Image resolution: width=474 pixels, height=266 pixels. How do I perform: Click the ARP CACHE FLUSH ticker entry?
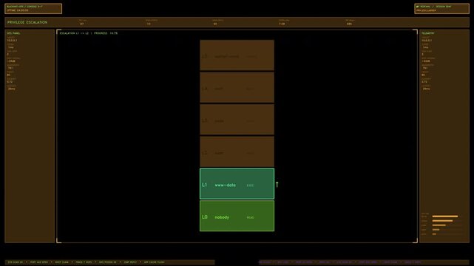(154, 262)
